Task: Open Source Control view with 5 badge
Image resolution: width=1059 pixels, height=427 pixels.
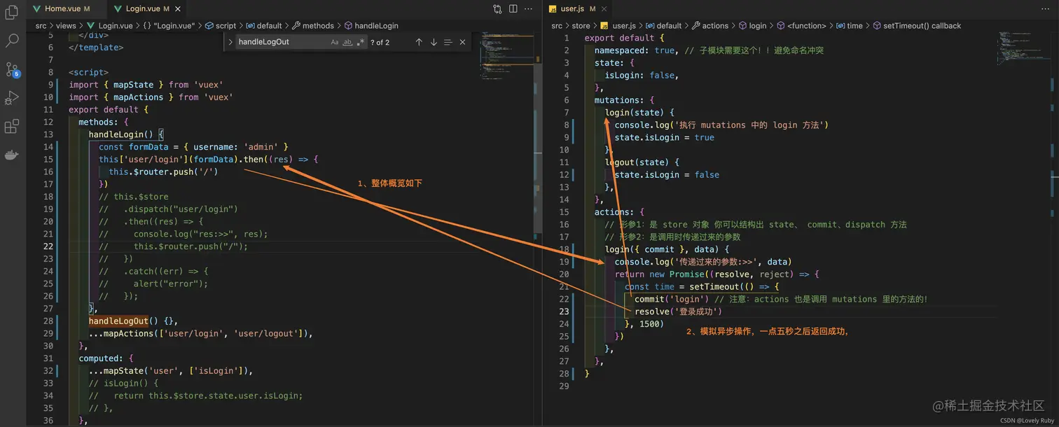Action: 12,69
